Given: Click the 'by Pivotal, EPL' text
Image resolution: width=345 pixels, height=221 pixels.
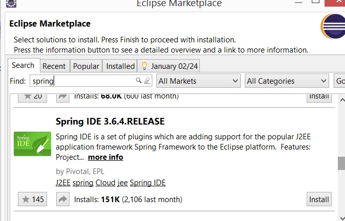Looking at the screenshot, I should click(x=80, y=171).
